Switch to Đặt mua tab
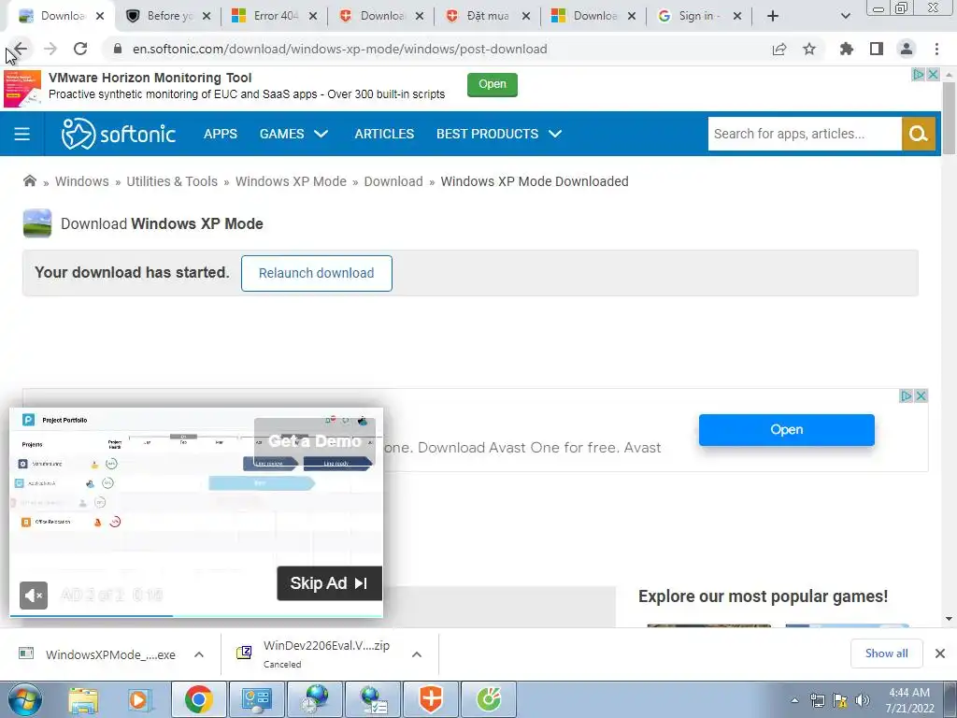Image resolution: width=957 pixels, height=718 pixels. pos(487,16)
